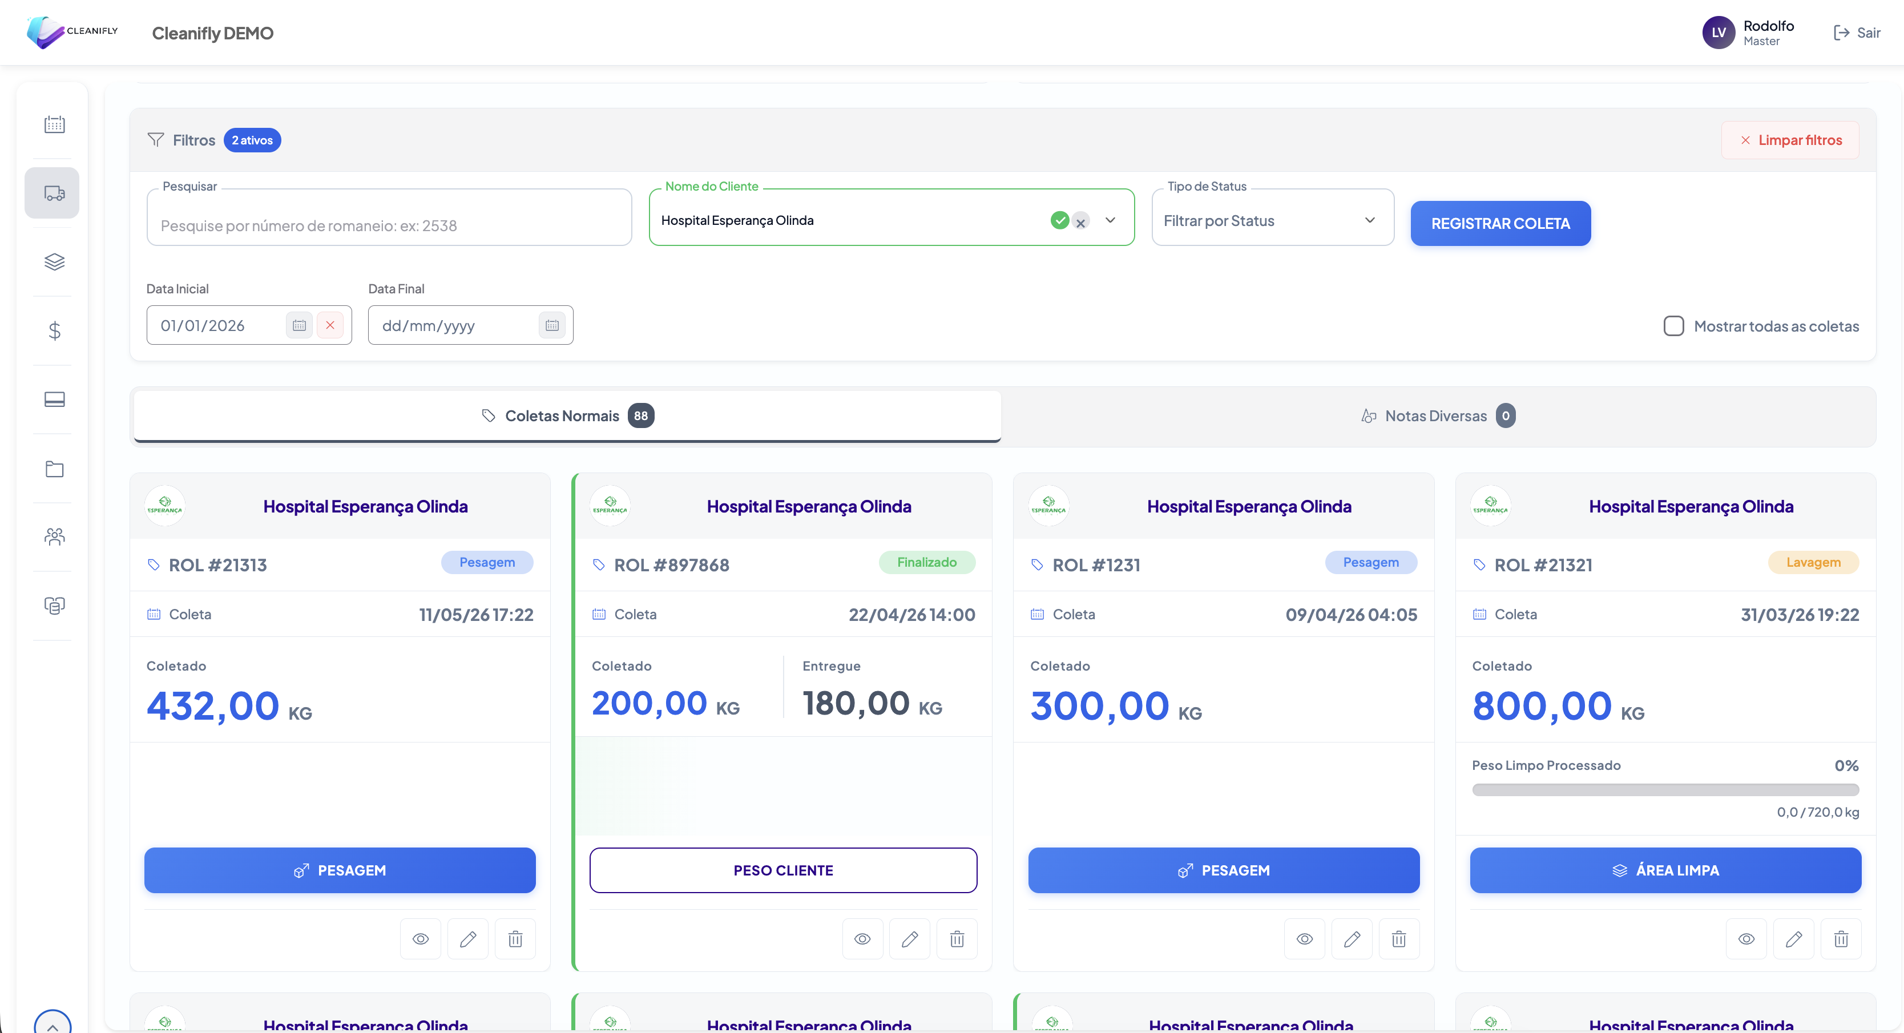The width and height of the screenshot is (1904, 1033).
Task: Click the 432,00 KG collected value
Action: (229, 705)
